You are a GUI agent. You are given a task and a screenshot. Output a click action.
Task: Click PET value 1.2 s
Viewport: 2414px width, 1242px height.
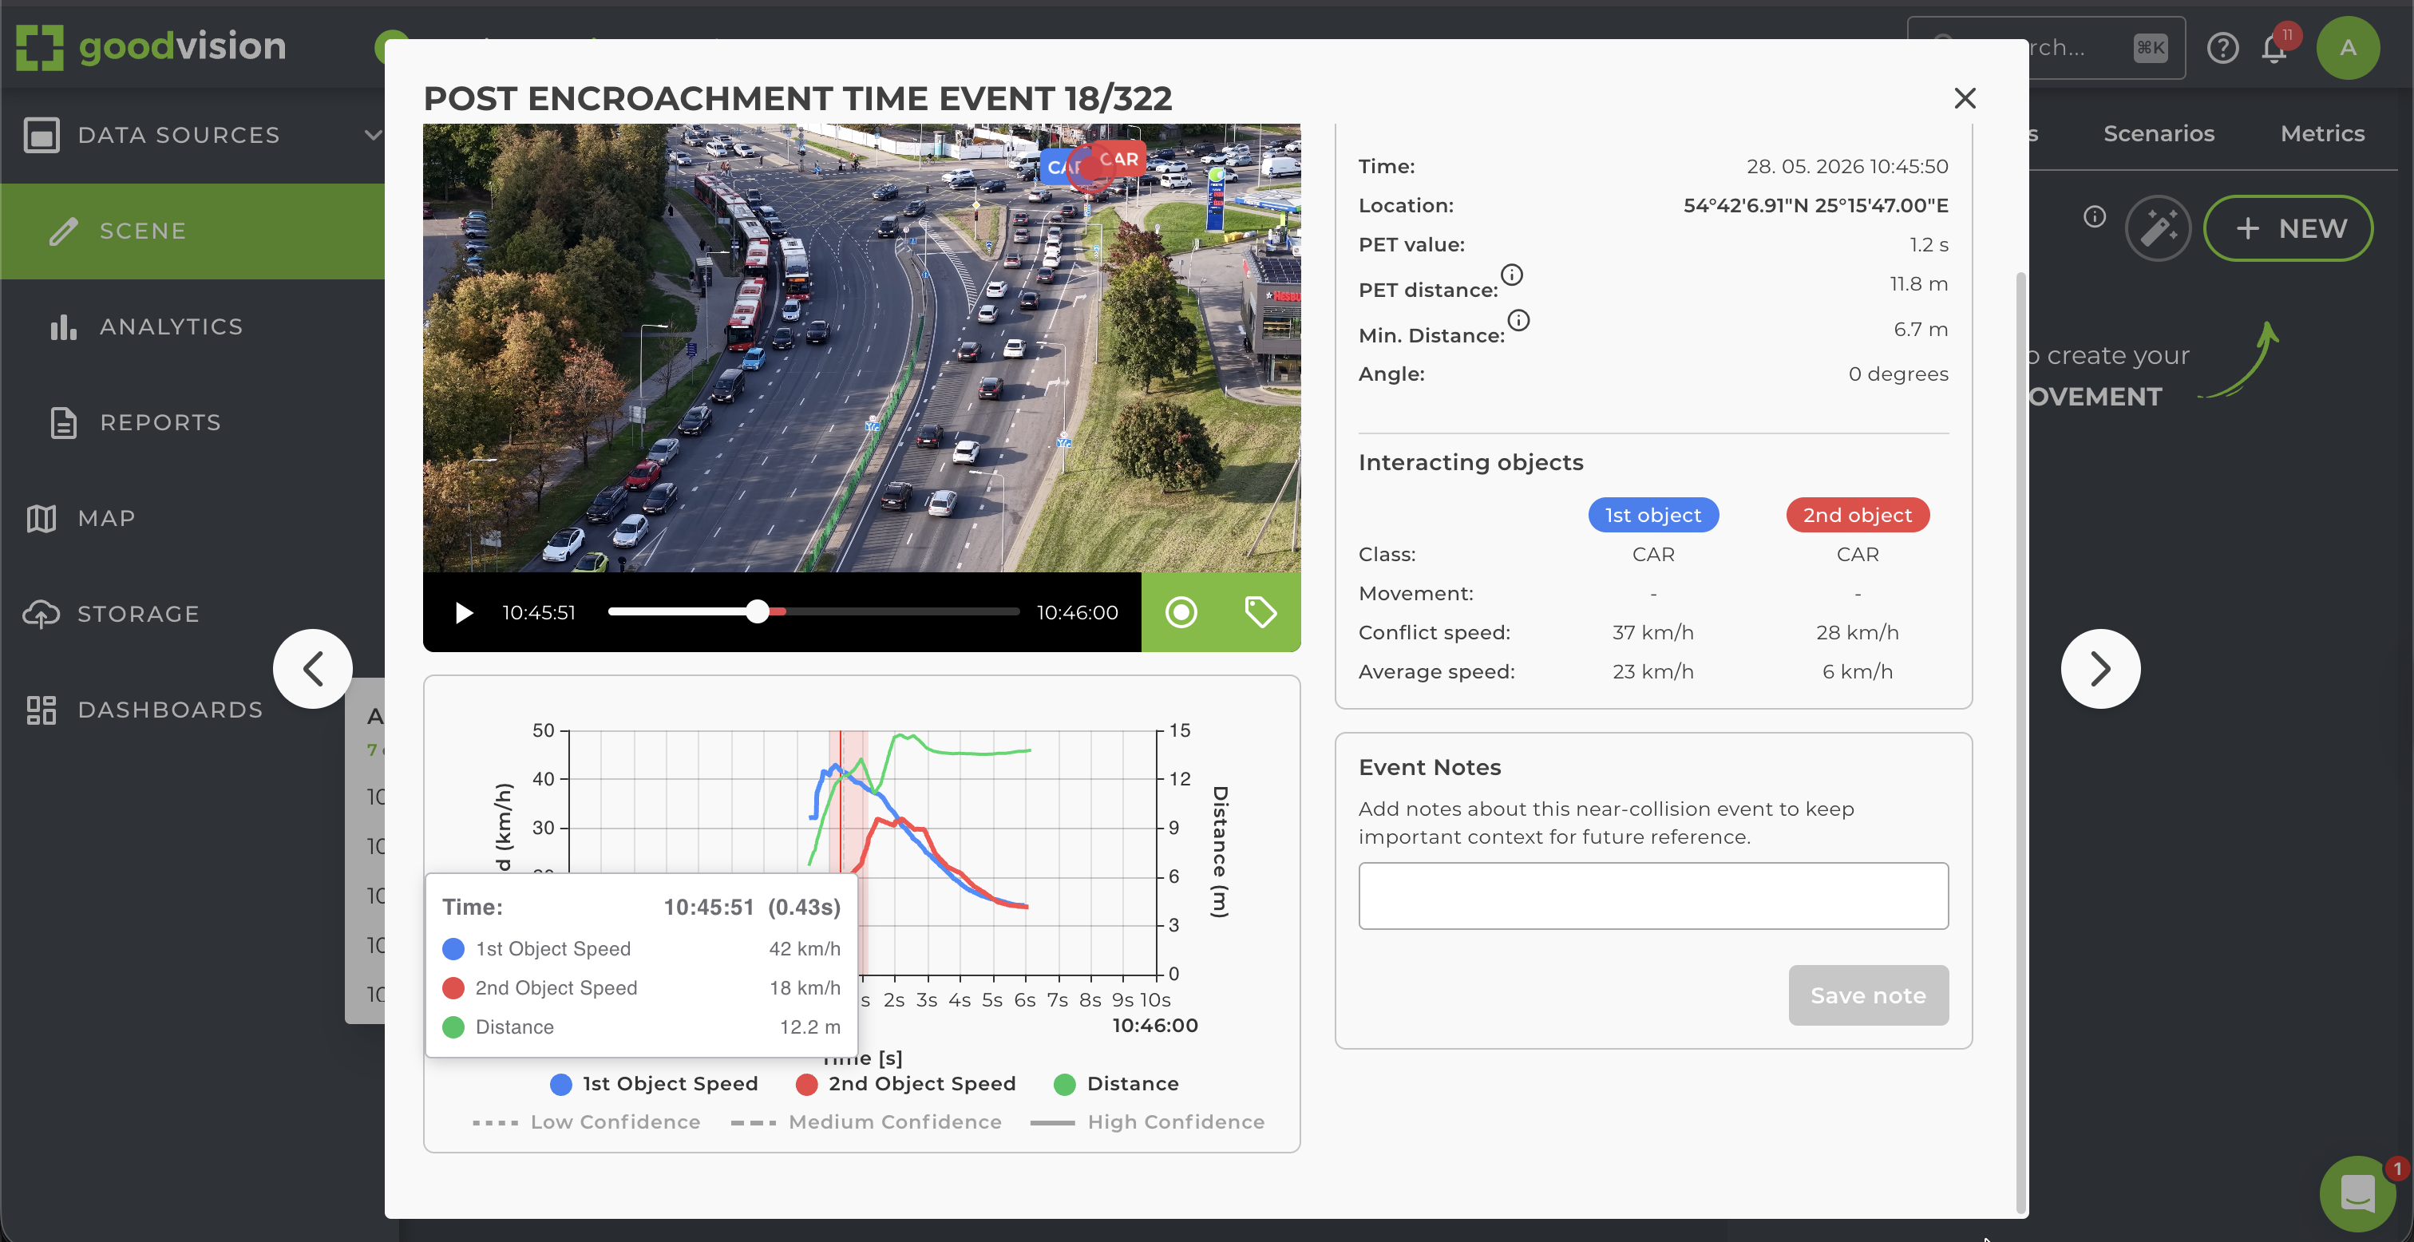tap(1929, 245)
